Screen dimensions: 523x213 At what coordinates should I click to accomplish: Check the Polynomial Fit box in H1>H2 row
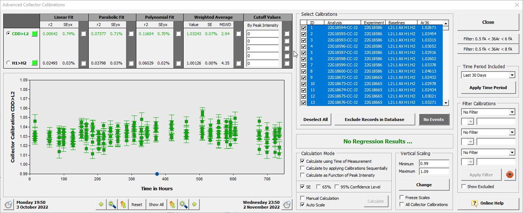coord(178,63)
